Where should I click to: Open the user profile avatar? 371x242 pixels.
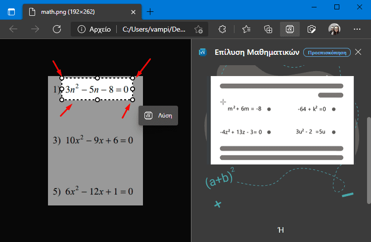pos(334,29)
